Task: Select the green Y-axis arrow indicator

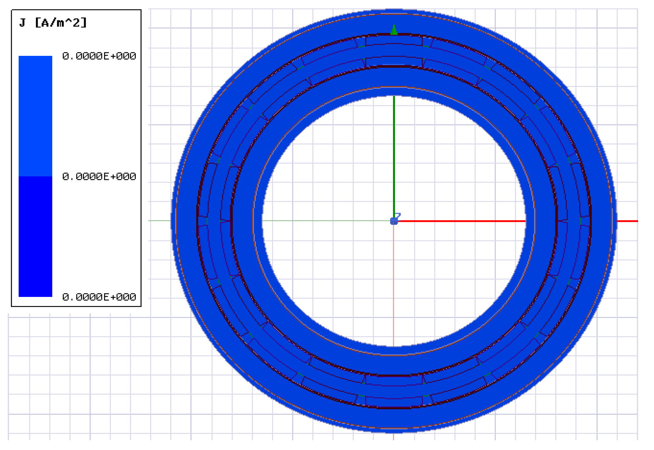Action: (x=395, y=155)
